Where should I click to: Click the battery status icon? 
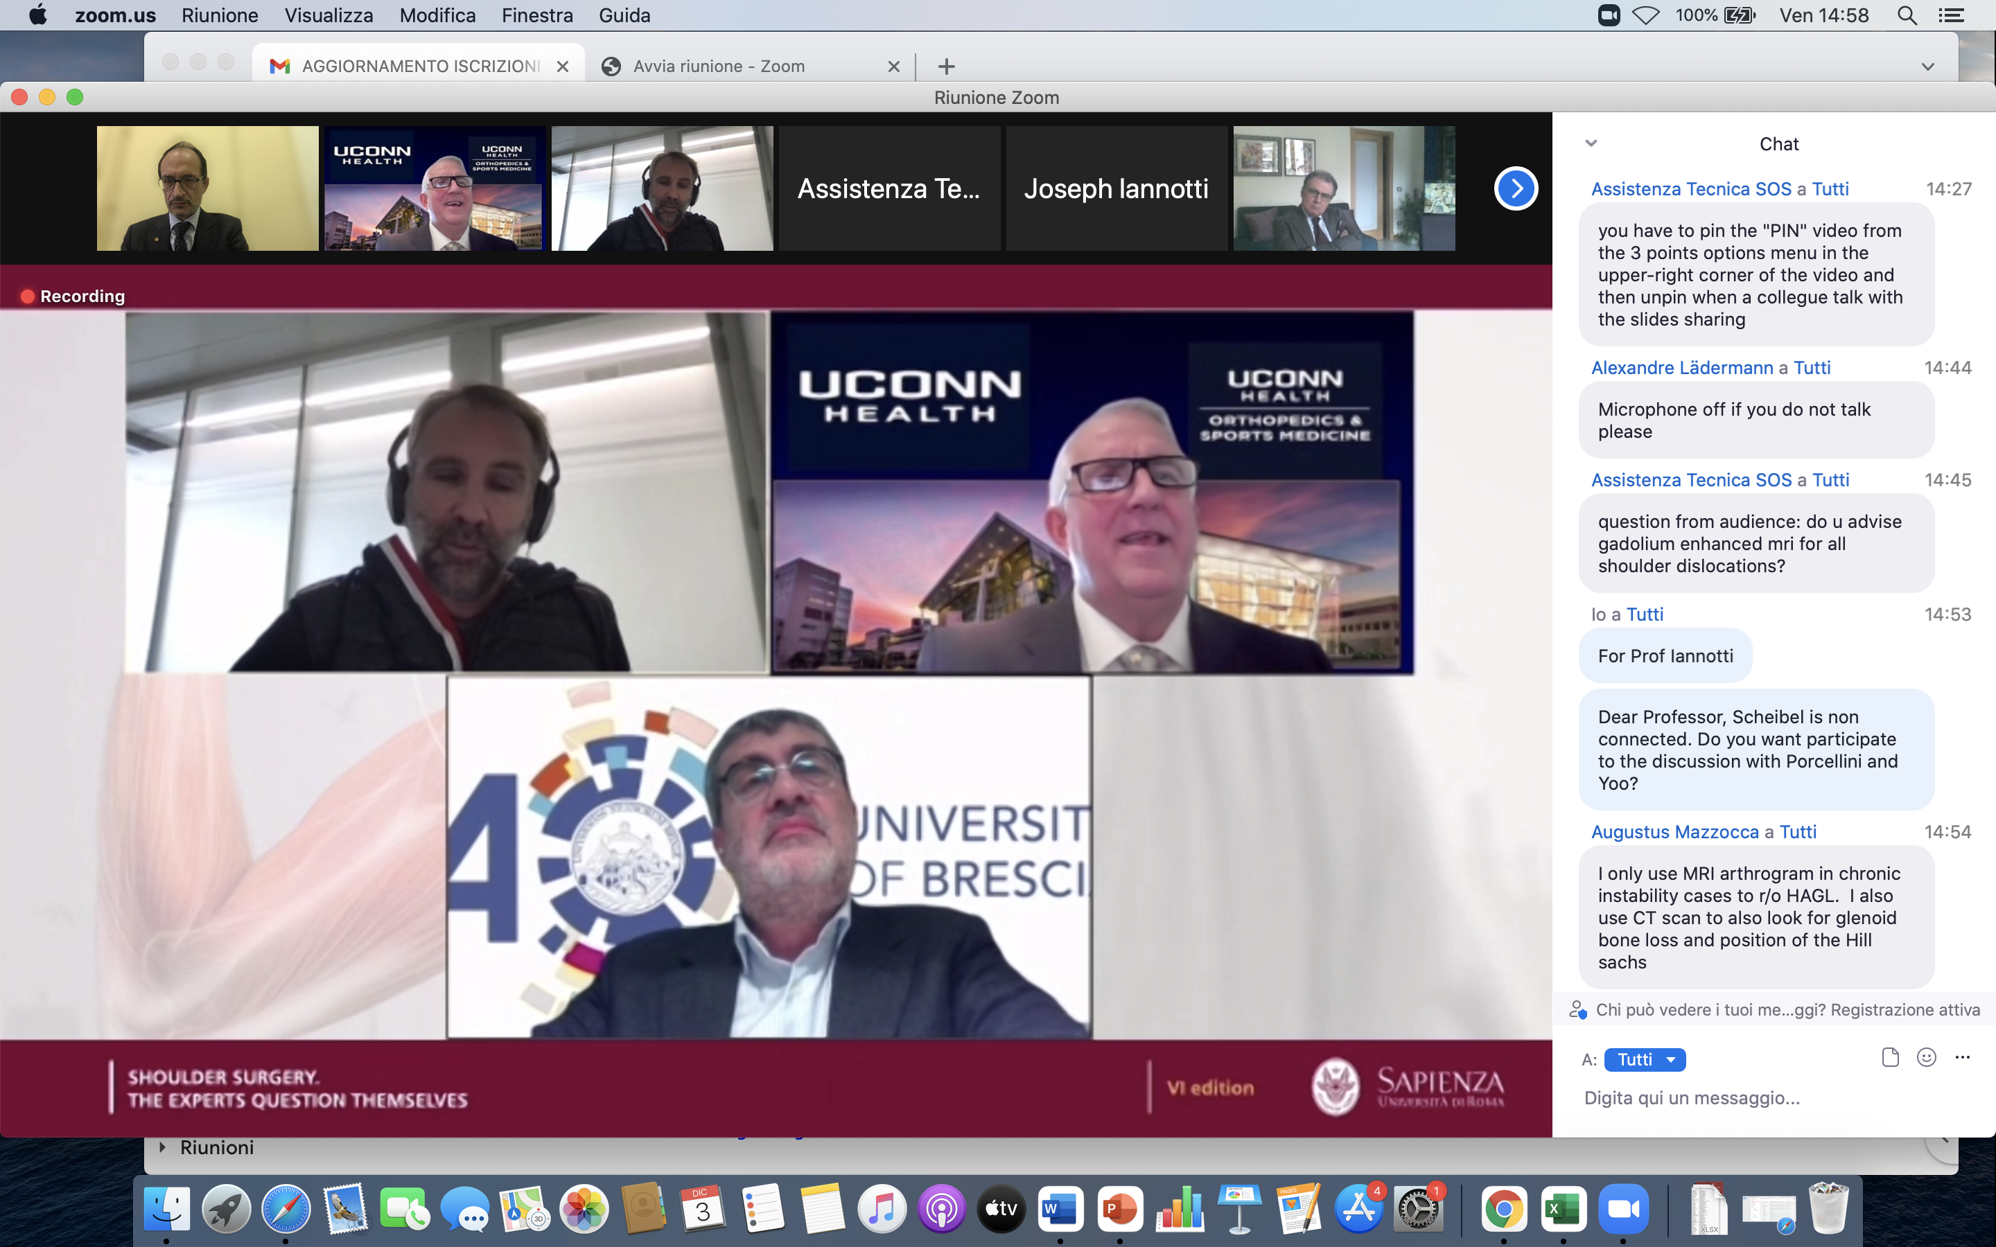coord(1740,16)
